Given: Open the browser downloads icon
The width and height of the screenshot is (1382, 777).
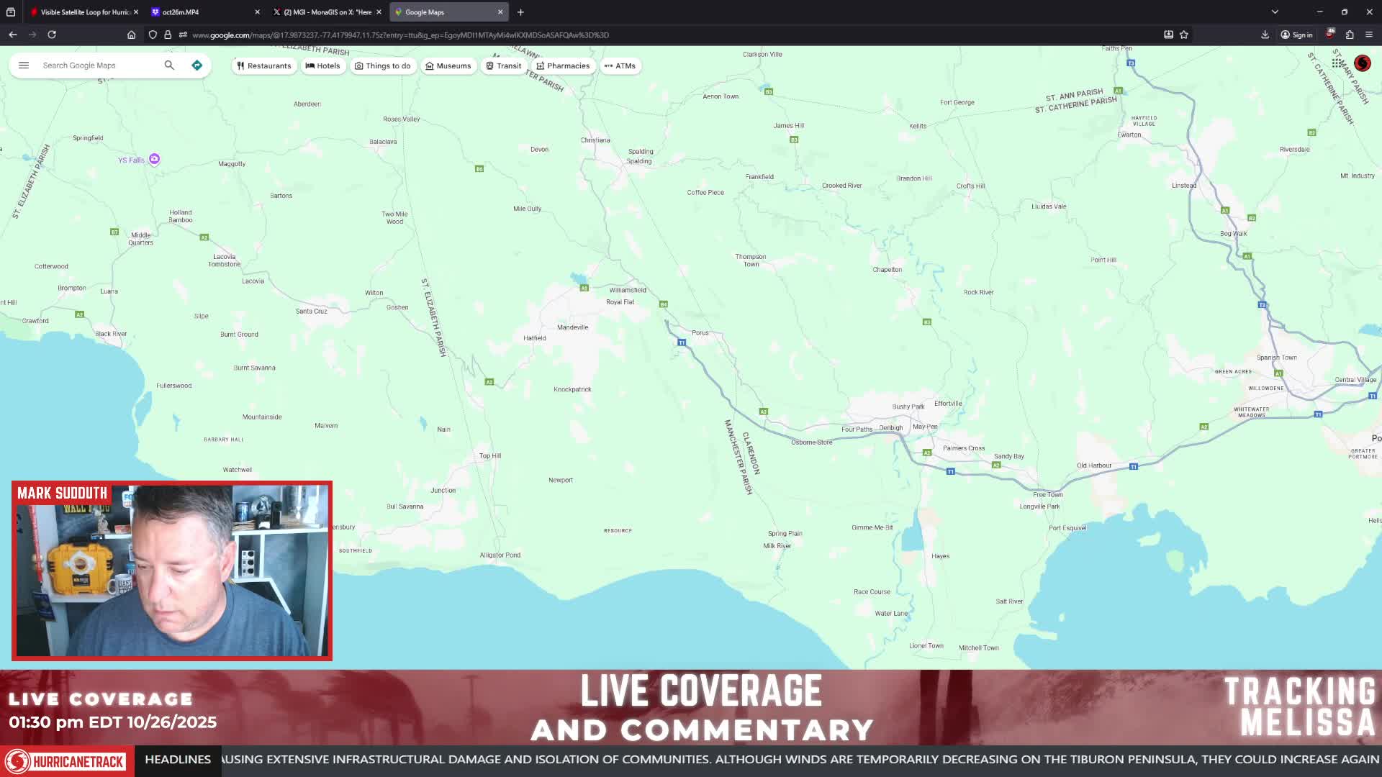Looking at the screenshot, I should pyautogui.click(x=1265, y=35).
